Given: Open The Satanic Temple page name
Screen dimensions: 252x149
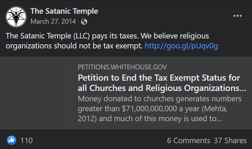Looking at the screenshot, I should (x=64, y=11).
